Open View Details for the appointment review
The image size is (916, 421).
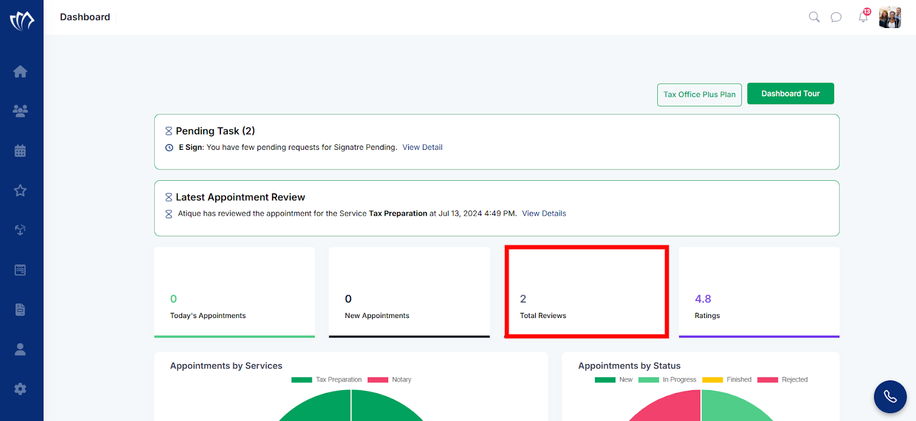[544, 213]
